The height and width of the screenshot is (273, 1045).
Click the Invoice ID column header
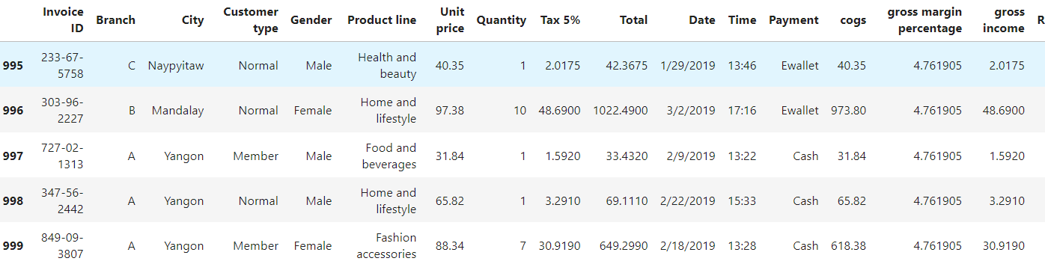pyautogui.click(x=63, y=20)
